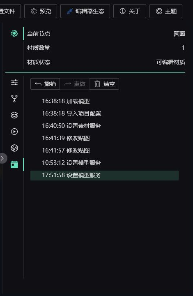Select history entry 16:38:18 加载模型
The width and height of the screenshot is (193, 296).
coord(104,101)
